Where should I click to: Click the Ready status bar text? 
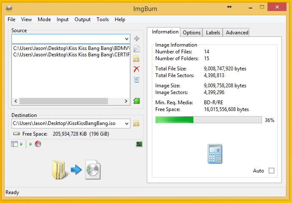[x=12, y=192]
